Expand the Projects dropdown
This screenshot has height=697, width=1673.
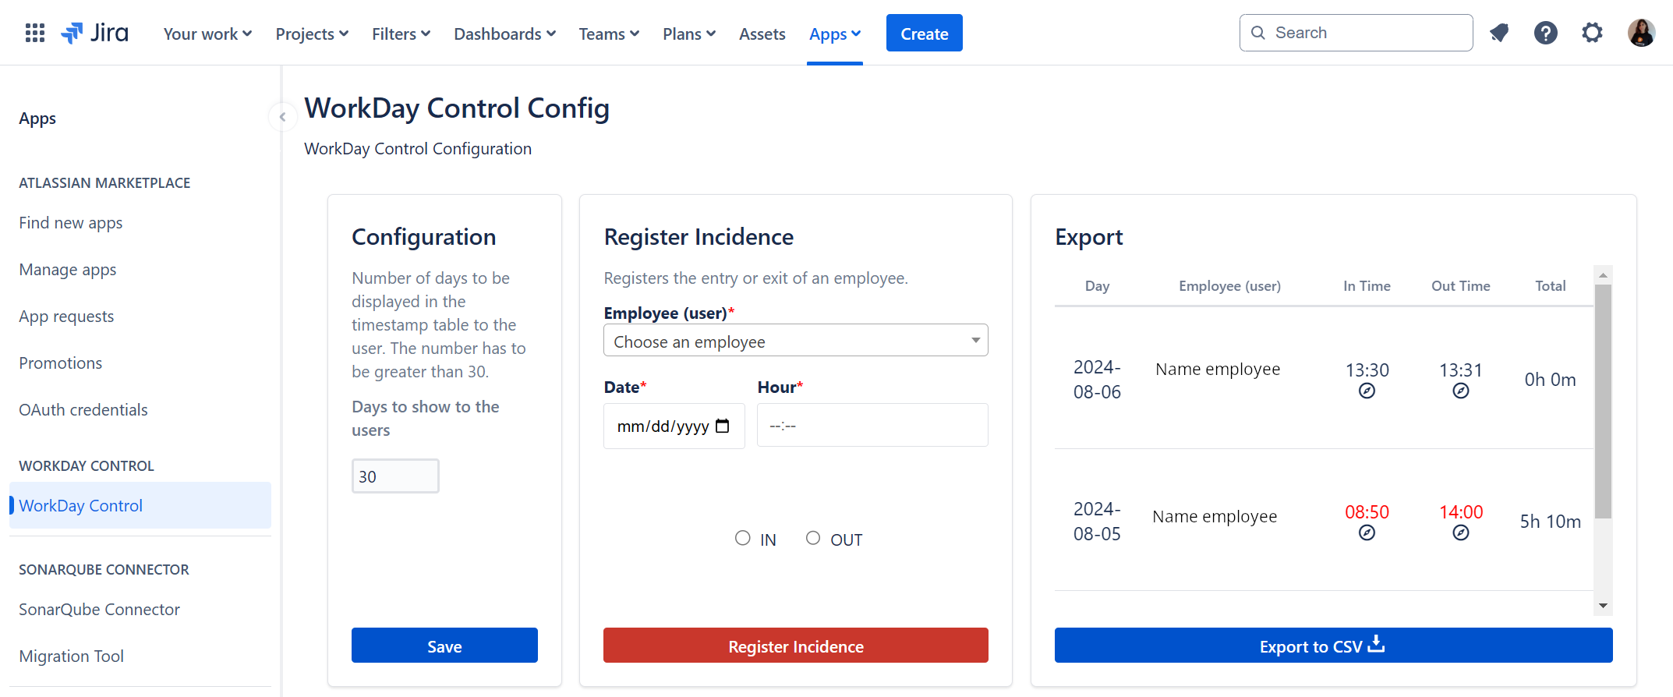312,34
